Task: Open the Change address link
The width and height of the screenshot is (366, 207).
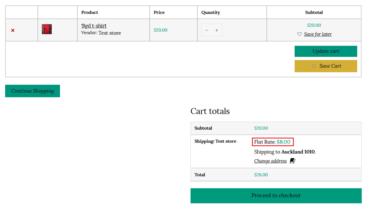Action: tap(270, 161)
